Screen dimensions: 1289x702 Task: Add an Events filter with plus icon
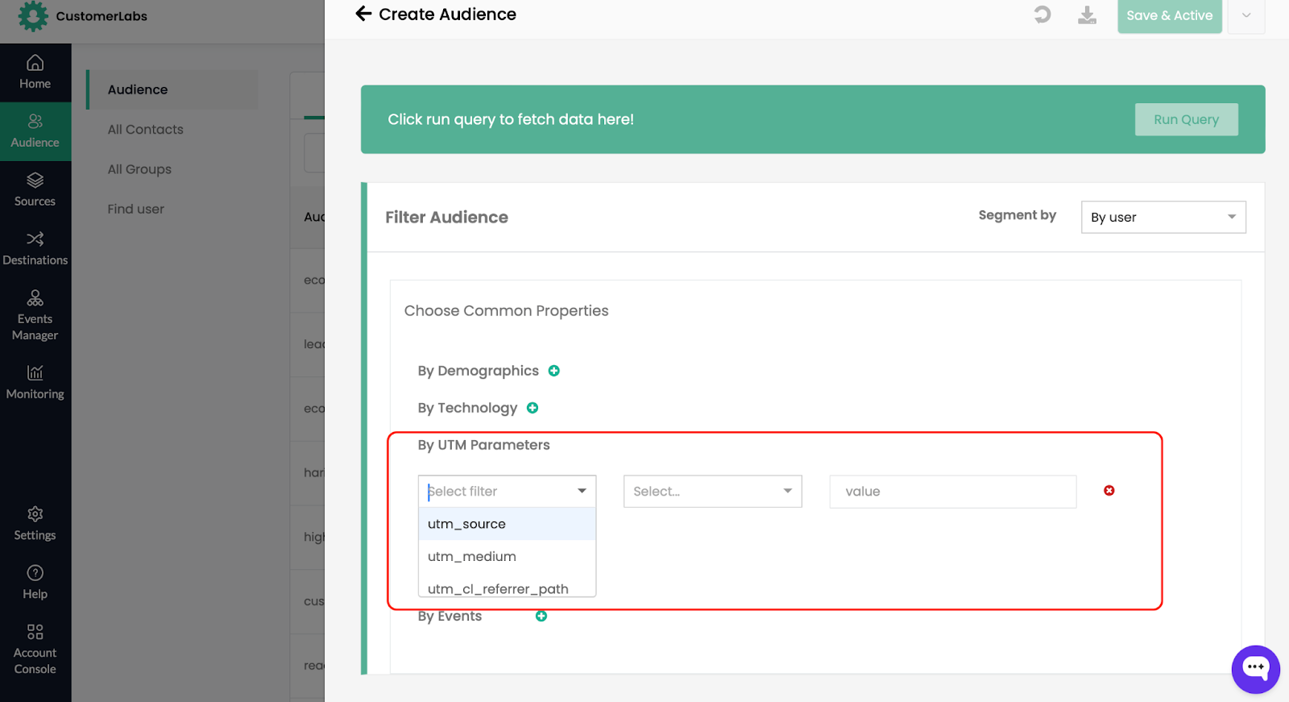pyautogui.click(x=541, y=616)
